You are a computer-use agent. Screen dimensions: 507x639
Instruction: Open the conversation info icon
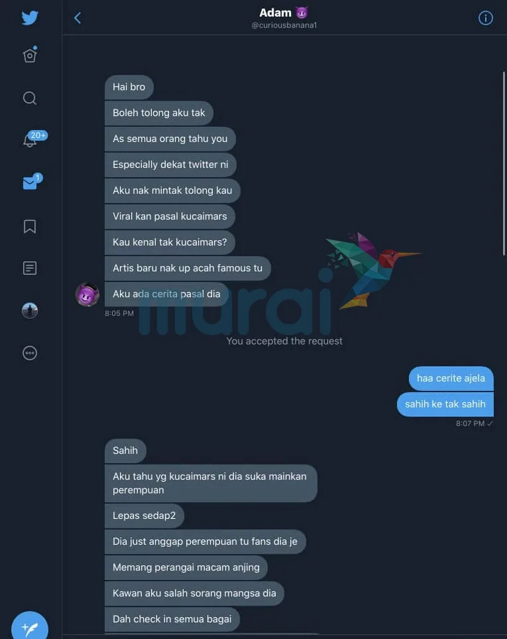pyautogui.click(x=485, y=18)
